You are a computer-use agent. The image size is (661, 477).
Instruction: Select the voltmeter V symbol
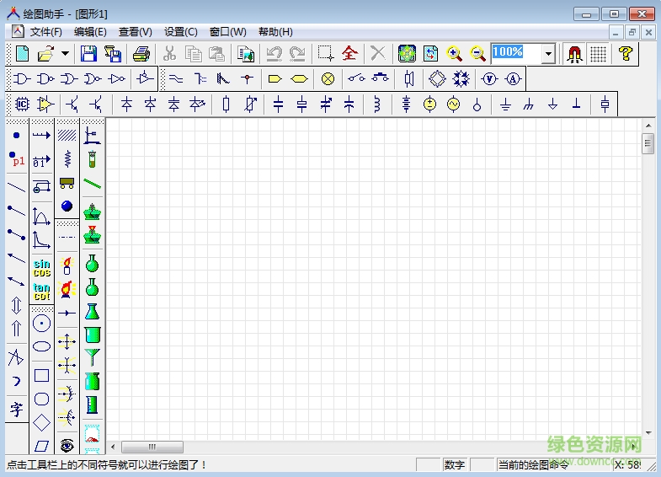coord(489,79)
